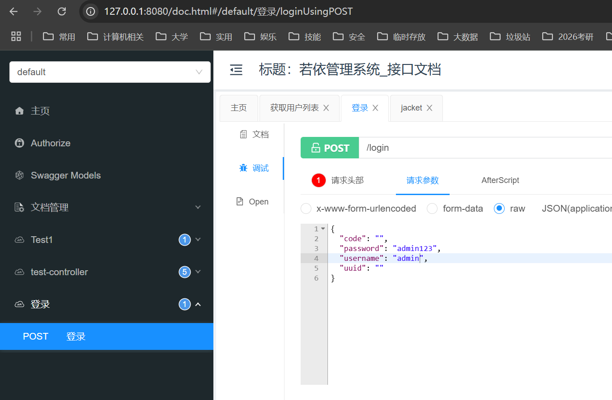Select the form-data radio option

pos(432,209)
